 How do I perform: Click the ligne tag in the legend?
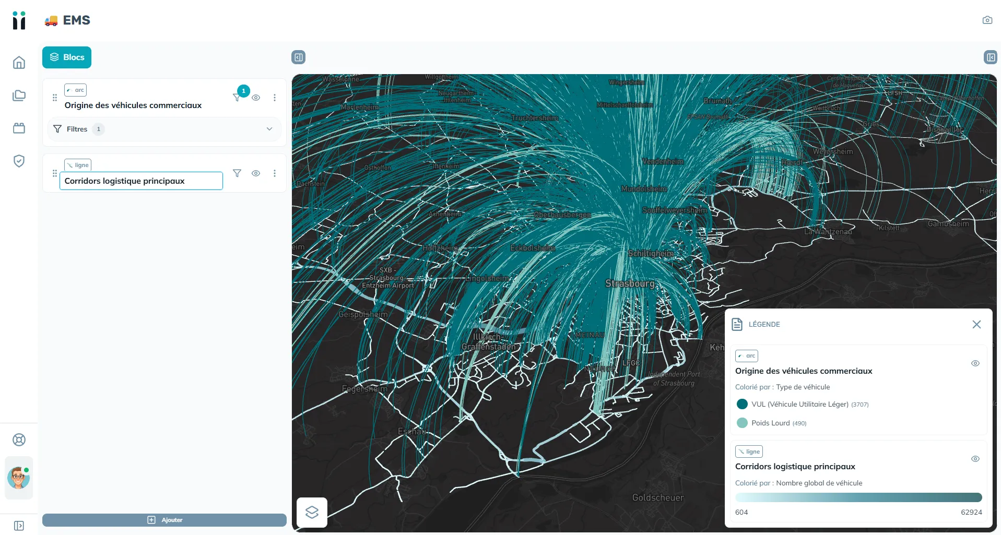(x=749, y=451)
